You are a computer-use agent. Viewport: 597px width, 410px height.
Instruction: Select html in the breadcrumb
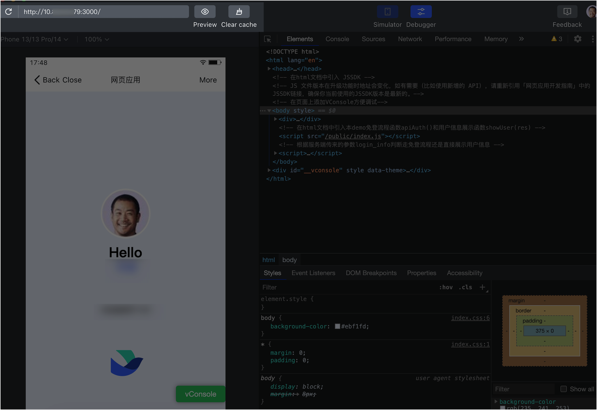tap(269, 260)
